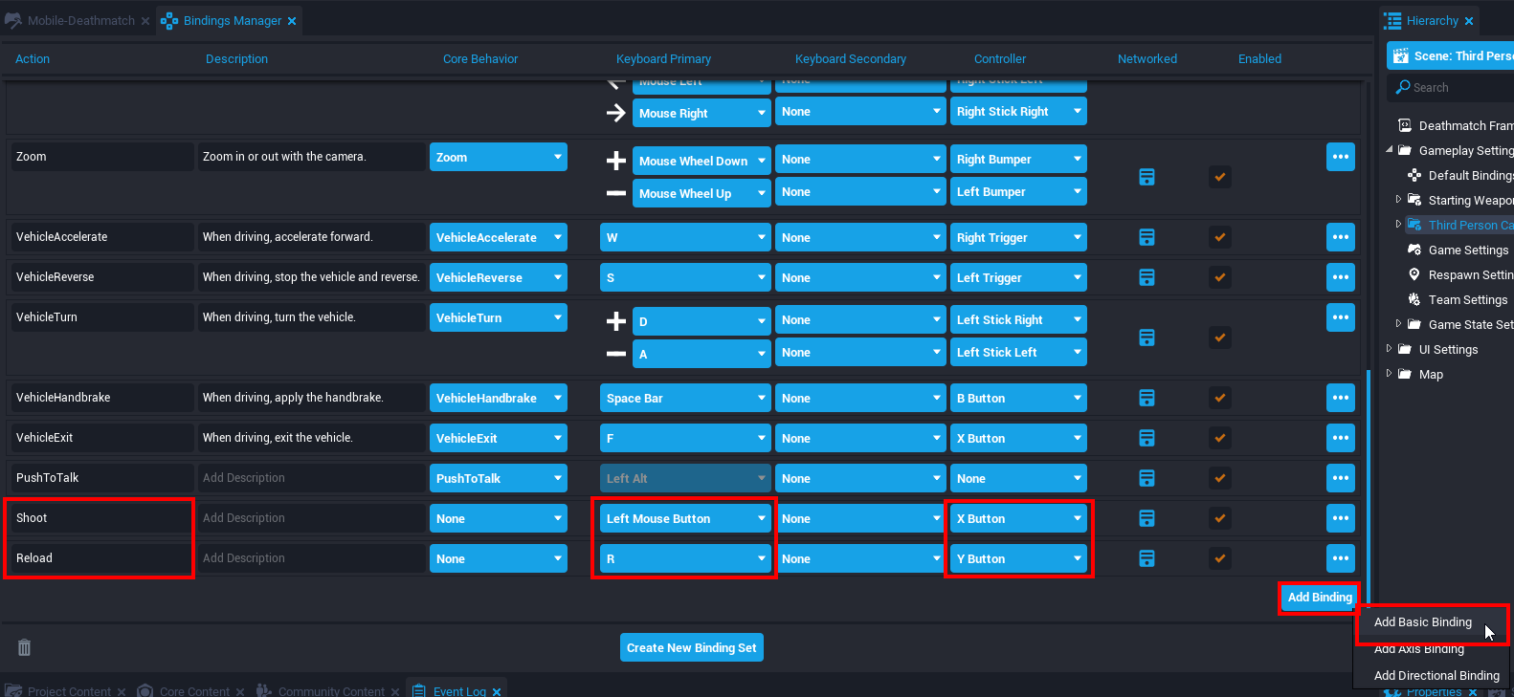
Task: Uncheck Enabled for the Reload binding
Action: [1219, 558]
